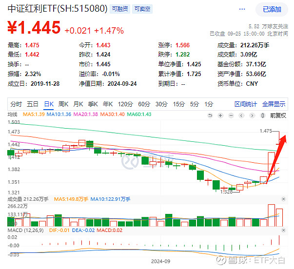Click the 跌停 value 1.282

[x=182, y=55]
